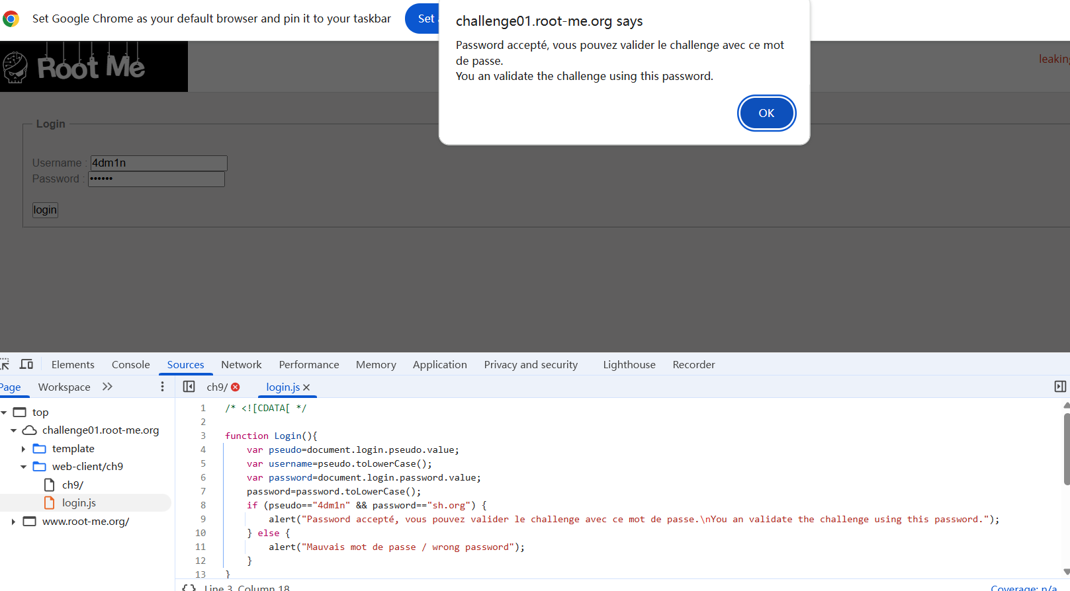Open the Network tab
Image resolution: width=1070 pixels, height=591 pixels.
point(241,364)
